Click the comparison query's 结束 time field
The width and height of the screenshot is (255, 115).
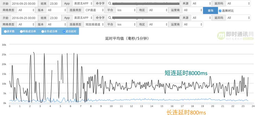55,18
